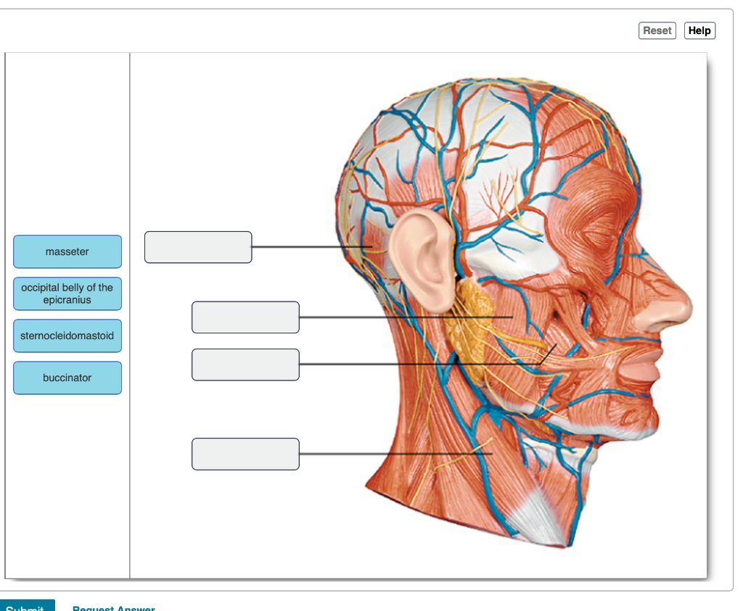Select the masseter label tile
Viewport: 743px width, 611px height.
tap(67, 252)
